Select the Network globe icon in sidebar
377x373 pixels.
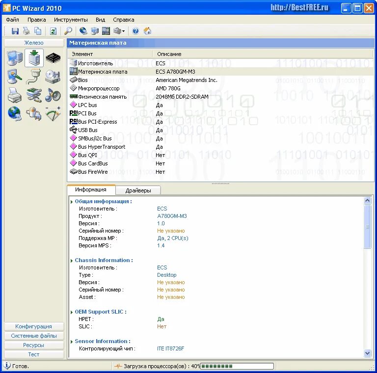(x=15, y=113)
